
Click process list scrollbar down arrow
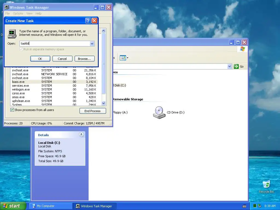tap(104, 103)
